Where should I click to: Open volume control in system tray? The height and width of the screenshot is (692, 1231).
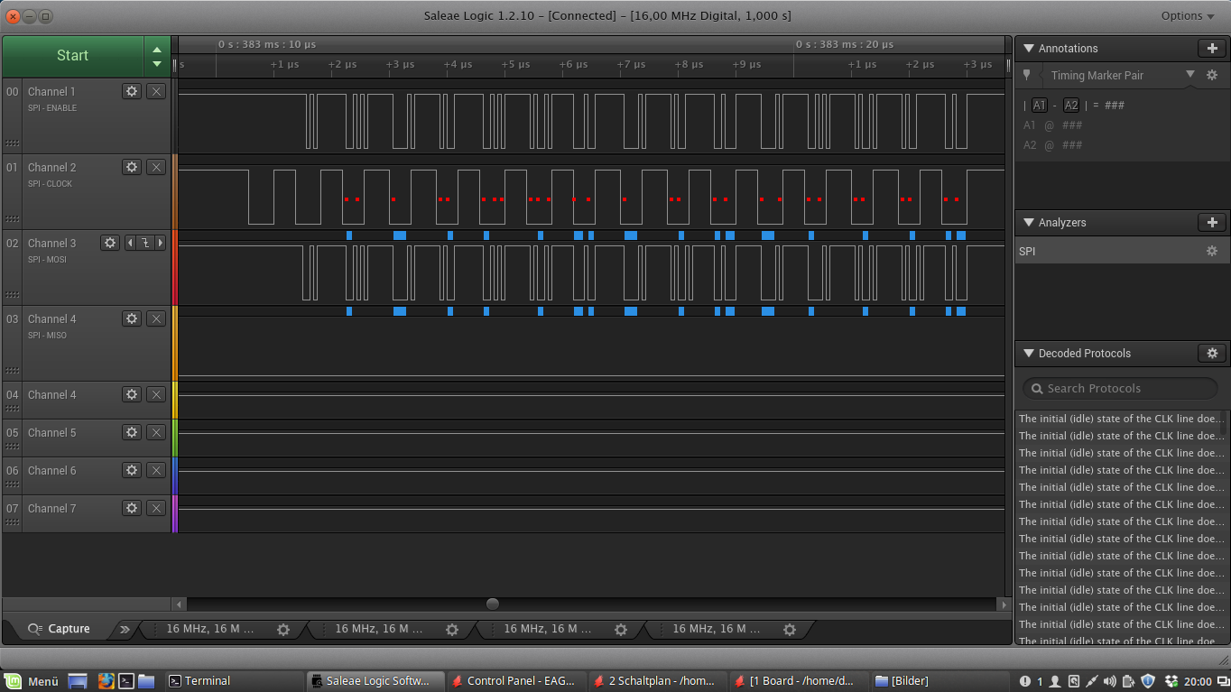click(1109, 681)
